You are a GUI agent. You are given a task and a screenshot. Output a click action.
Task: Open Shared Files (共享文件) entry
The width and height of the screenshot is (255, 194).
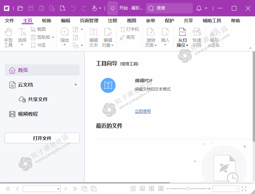click(34, 99)
